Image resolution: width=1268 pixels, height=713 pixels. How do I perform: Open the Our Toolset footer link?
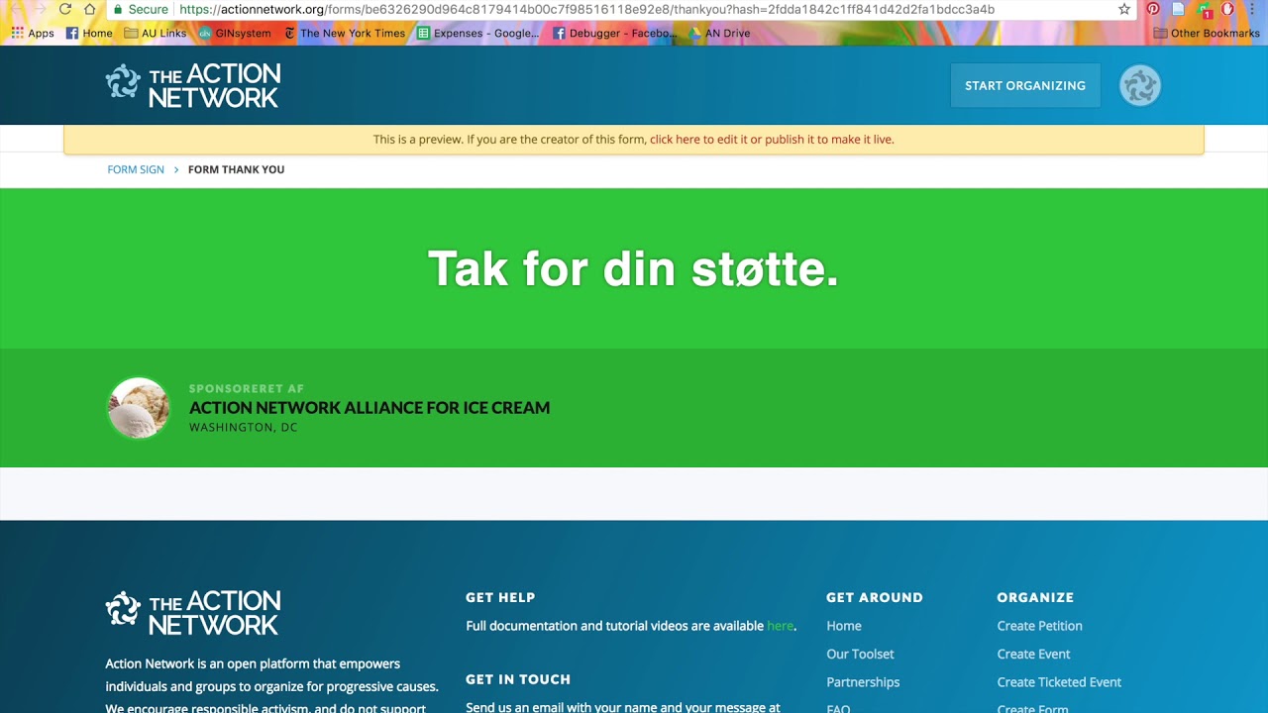860,654
